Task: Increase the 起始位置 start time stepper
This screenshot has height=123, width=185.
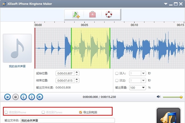Action: 77,72
